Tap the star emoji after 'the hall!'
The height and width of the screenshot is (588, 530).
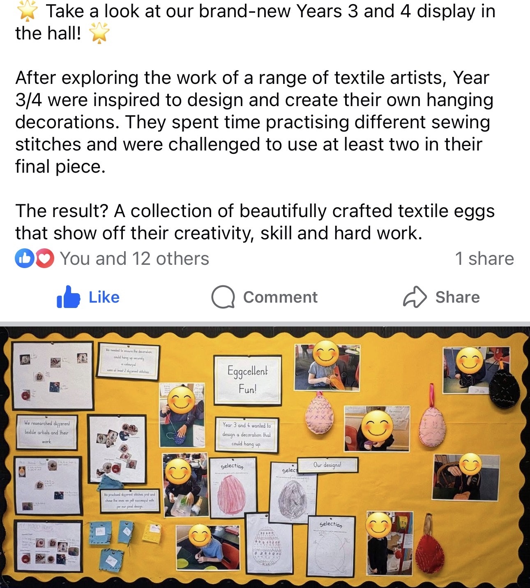(99, 33)
